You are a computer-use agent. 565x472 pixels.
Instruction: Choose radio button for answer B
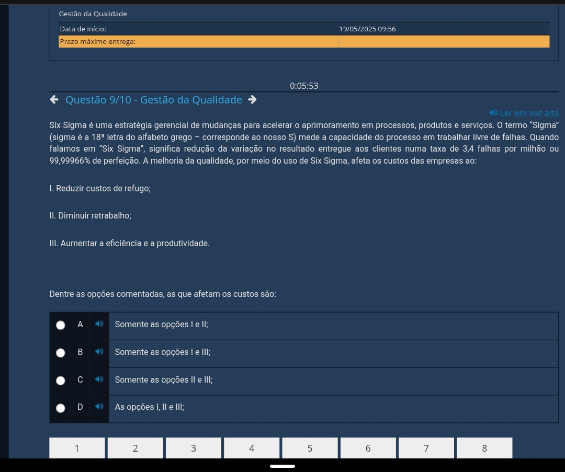pyautogui.click(x=61, y=353)
